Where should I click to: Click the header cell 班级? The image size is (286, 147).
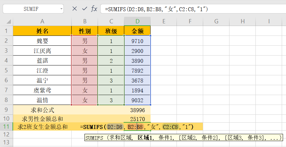111,31
